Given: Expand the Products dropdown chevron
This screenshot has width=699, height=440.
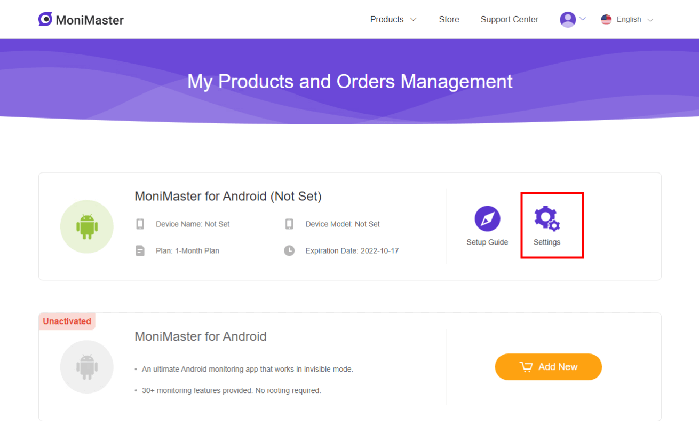Looking at the screenshot, I should coord(413,20).
